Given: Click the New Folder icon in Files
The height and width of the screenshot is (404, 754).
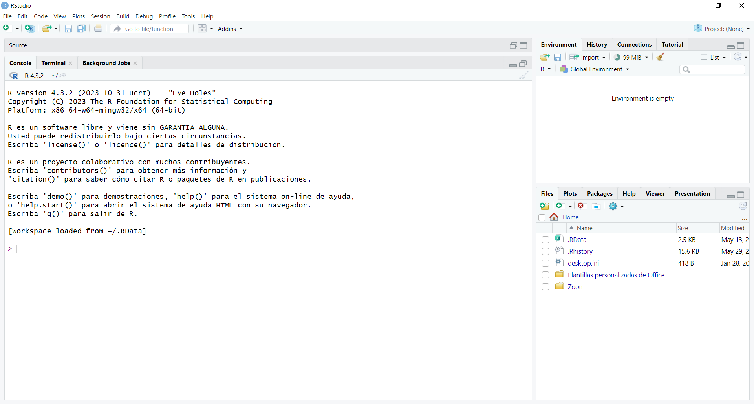Looking at the screenshot, I should coord(544,206).
